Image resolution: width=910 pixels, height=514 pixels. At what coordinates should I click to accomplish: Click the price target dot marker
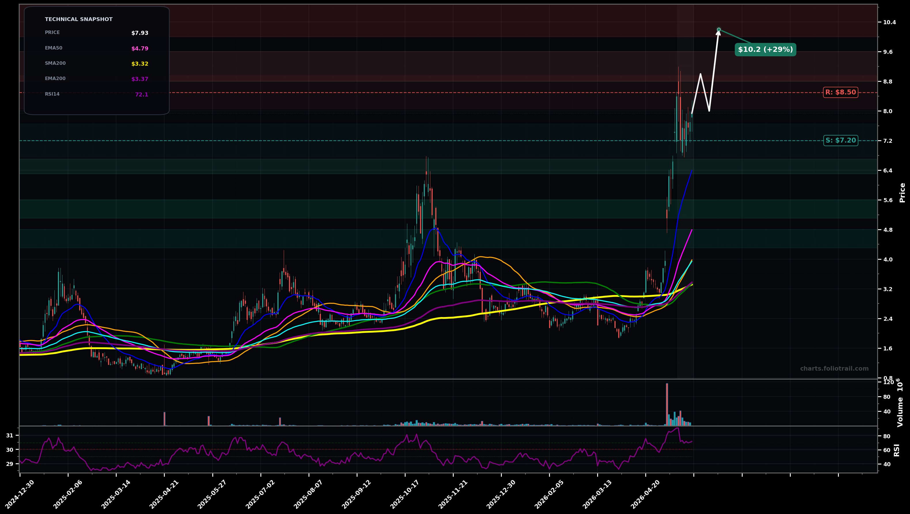718,30
